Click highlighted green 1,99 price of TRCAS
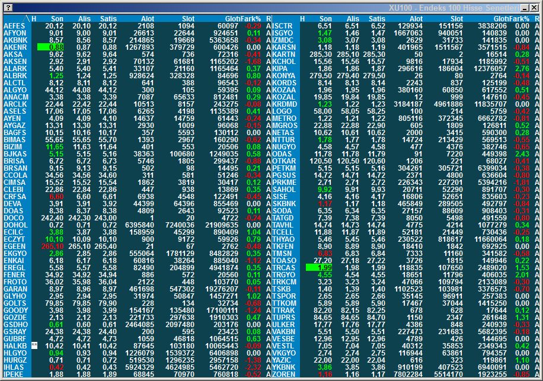 (x=319, y=267)
